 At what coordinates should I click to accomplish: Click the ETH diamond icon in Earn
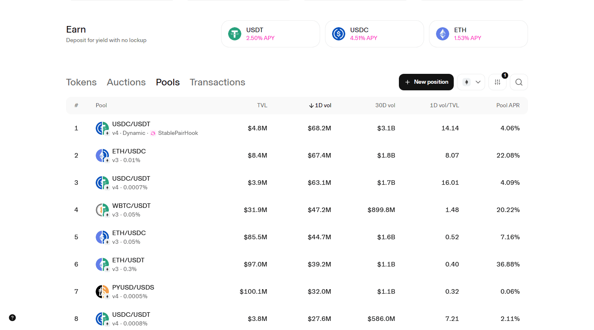tap(443, 34)
